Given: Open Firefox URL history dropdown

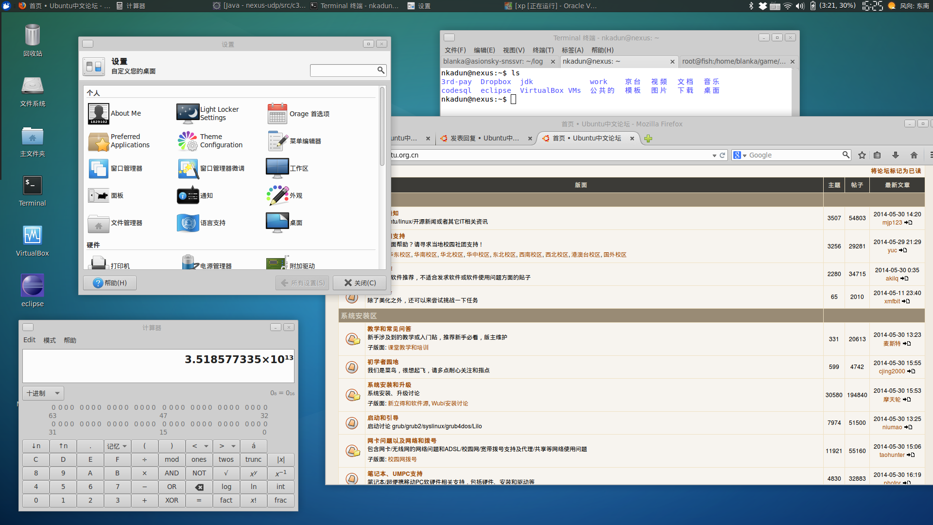Looking at the screenshot, I should pos(714,156).
